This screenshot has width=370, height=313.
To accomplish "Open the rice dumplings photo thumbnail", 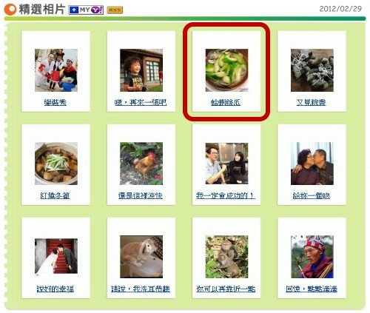I will [x=312, y=70].
